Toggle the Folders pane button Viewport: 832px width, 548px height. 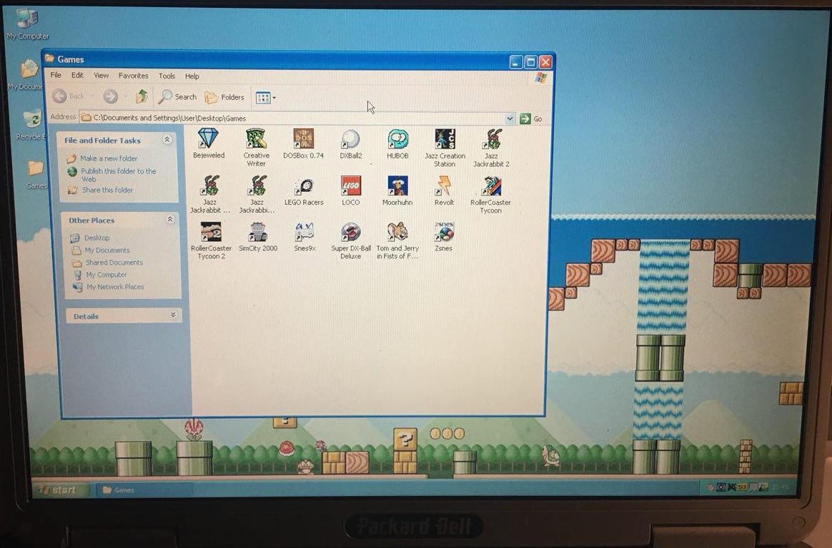point(224,98)
